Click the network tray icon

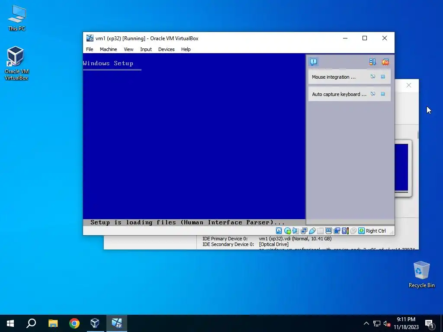[x=377, y=323]
